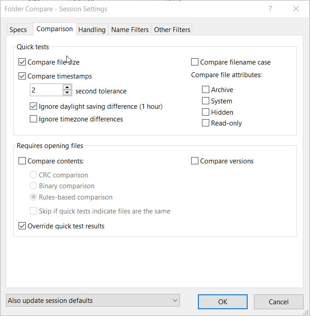Switch to the Specs tab

point(19,30)
